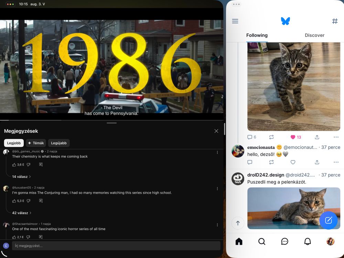Open Bluesky search
This screenshot has height=258, width=344.
(x=262, y=241)
